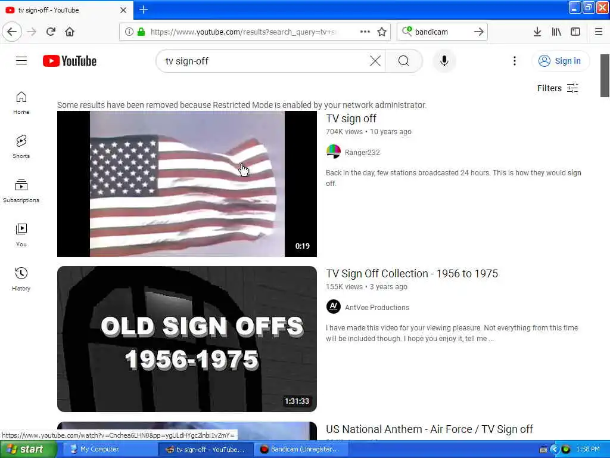Click the YouTube logo

[x=70, y=61]
